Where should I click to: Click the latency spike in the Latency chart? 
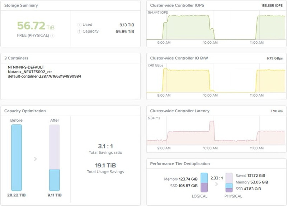click(212, 131)
